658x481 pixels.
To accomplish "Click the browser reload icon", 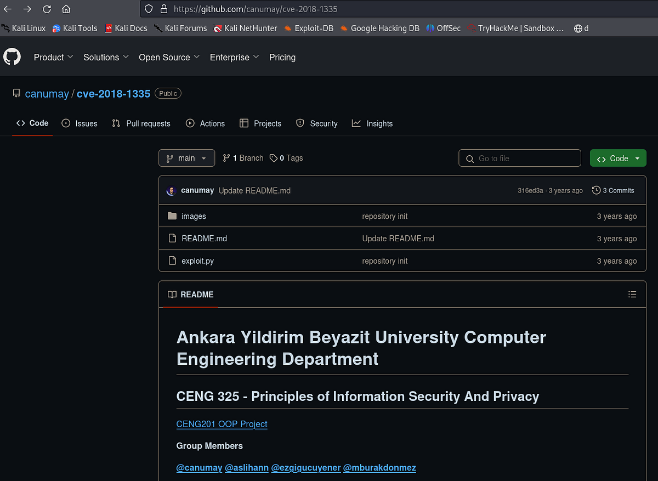I will [x=47, y=9].
